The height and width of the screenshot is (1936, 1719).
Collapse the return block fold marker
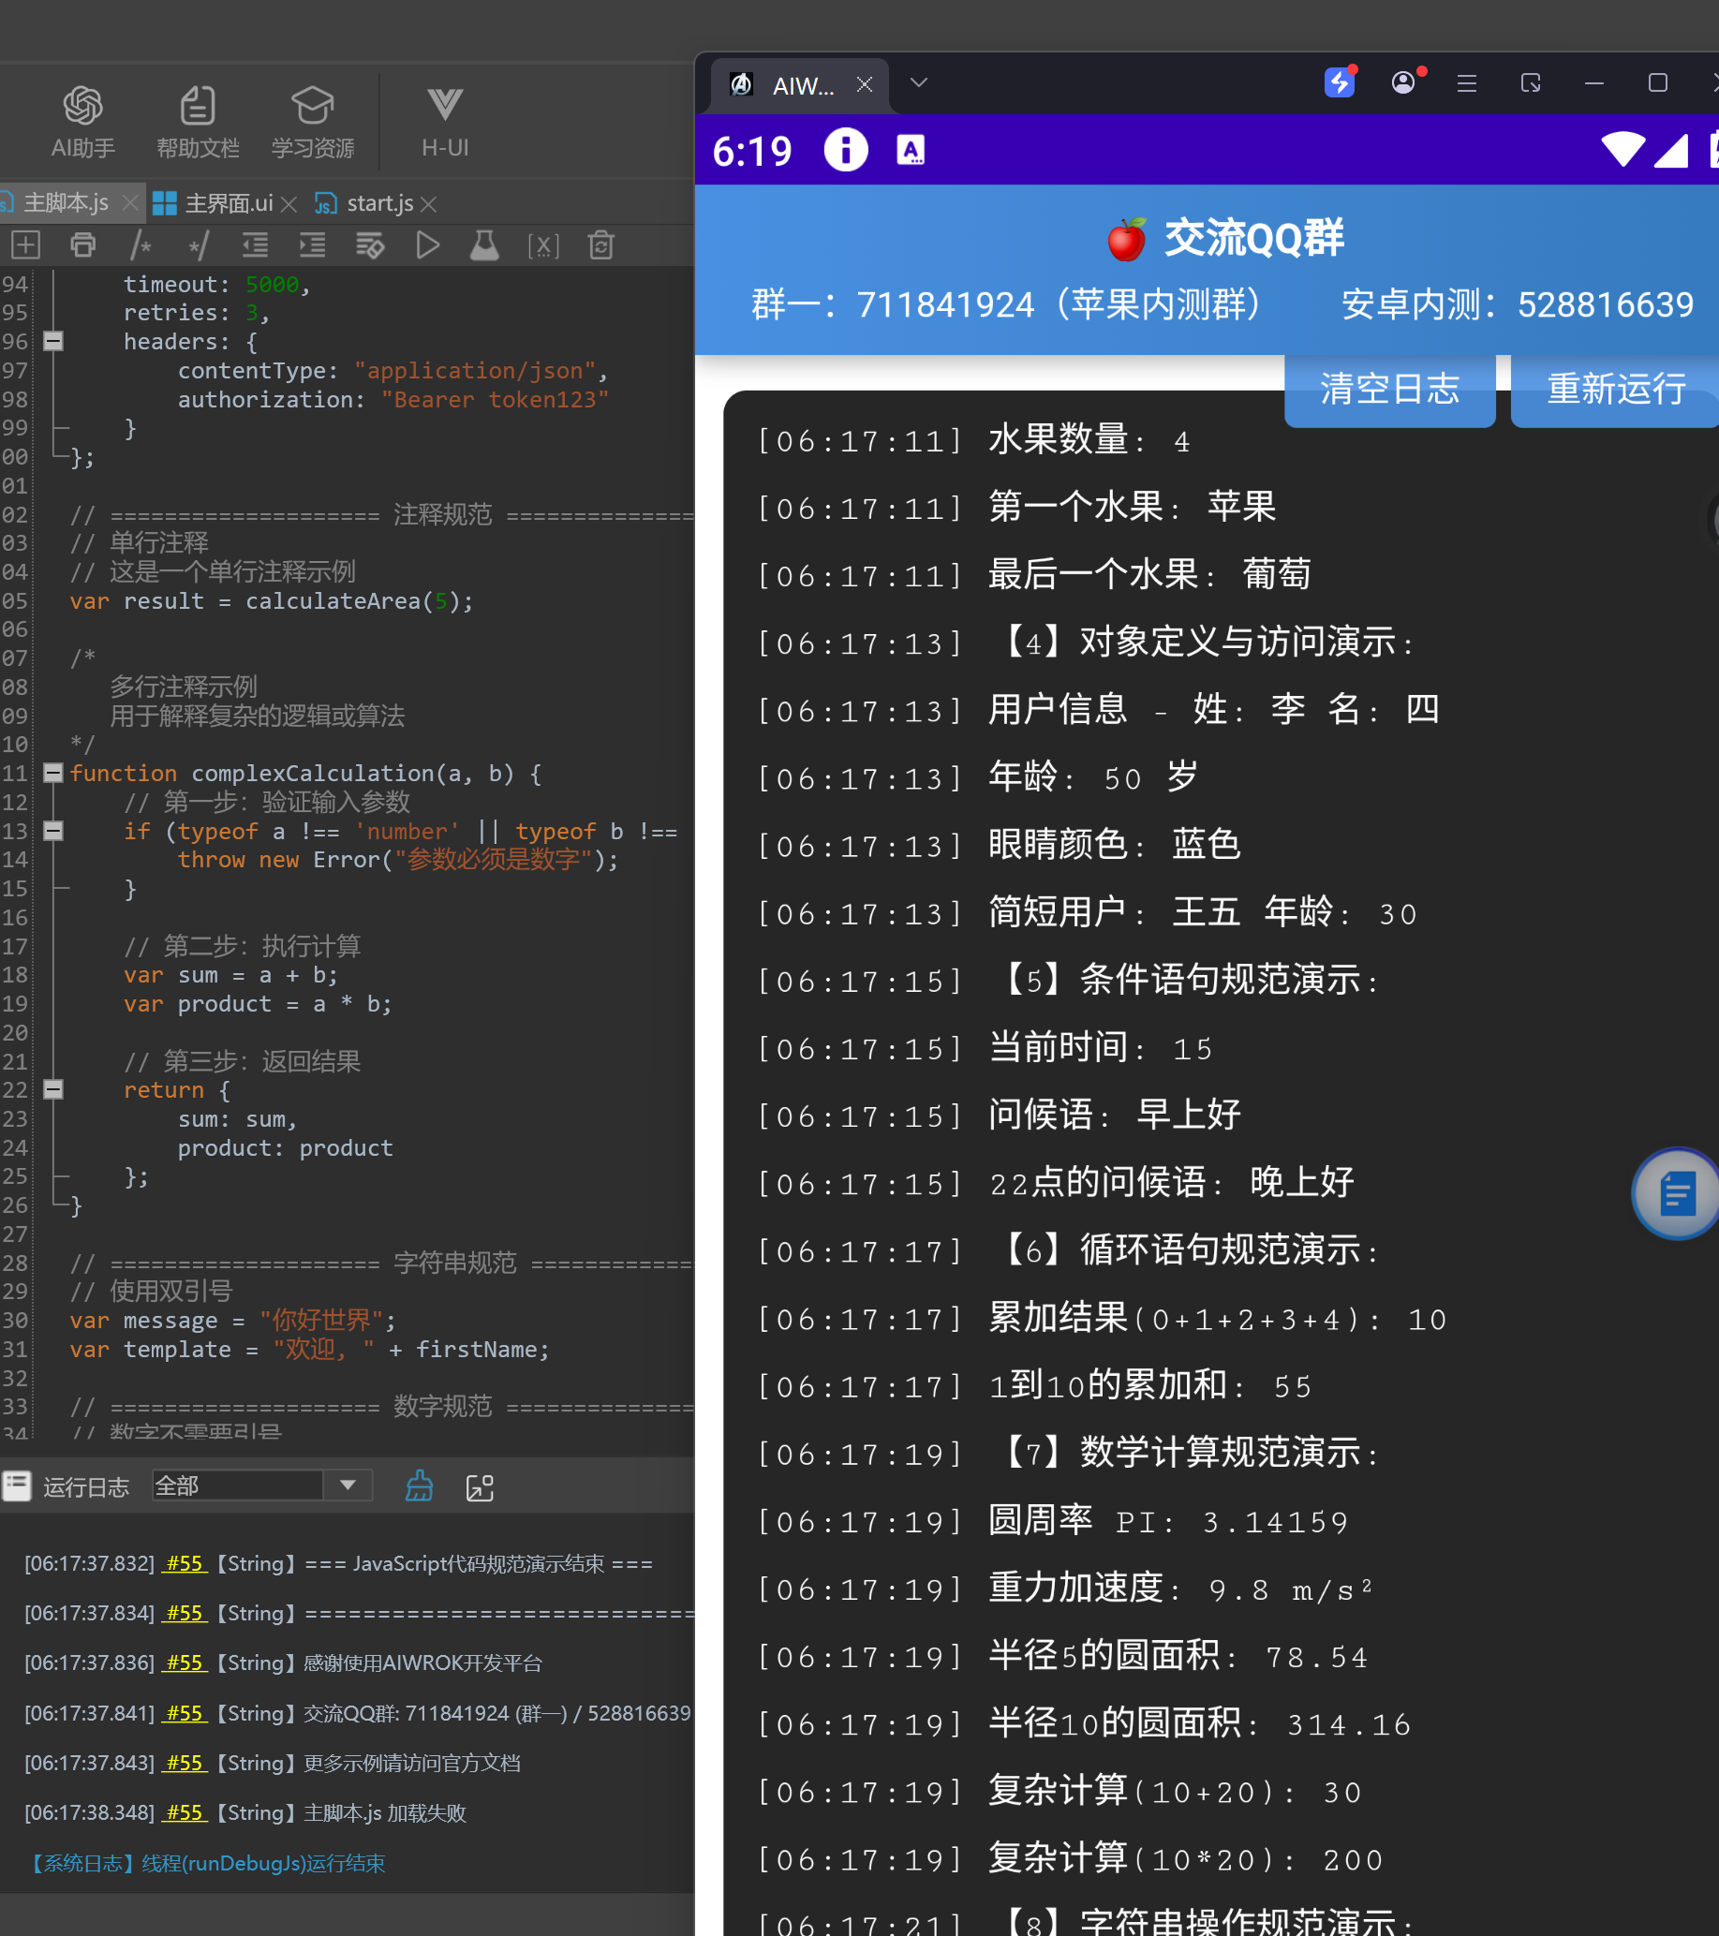[x=54, y=1089]
